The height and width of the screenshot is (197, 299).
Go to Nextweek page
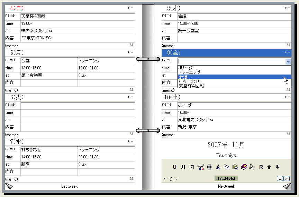click(x=226, y=186)
